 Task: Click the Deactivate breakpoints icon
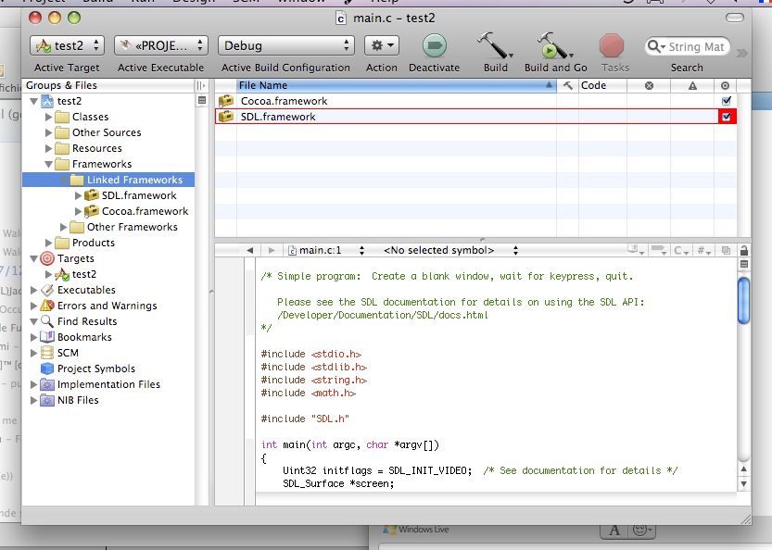(436, 46)
